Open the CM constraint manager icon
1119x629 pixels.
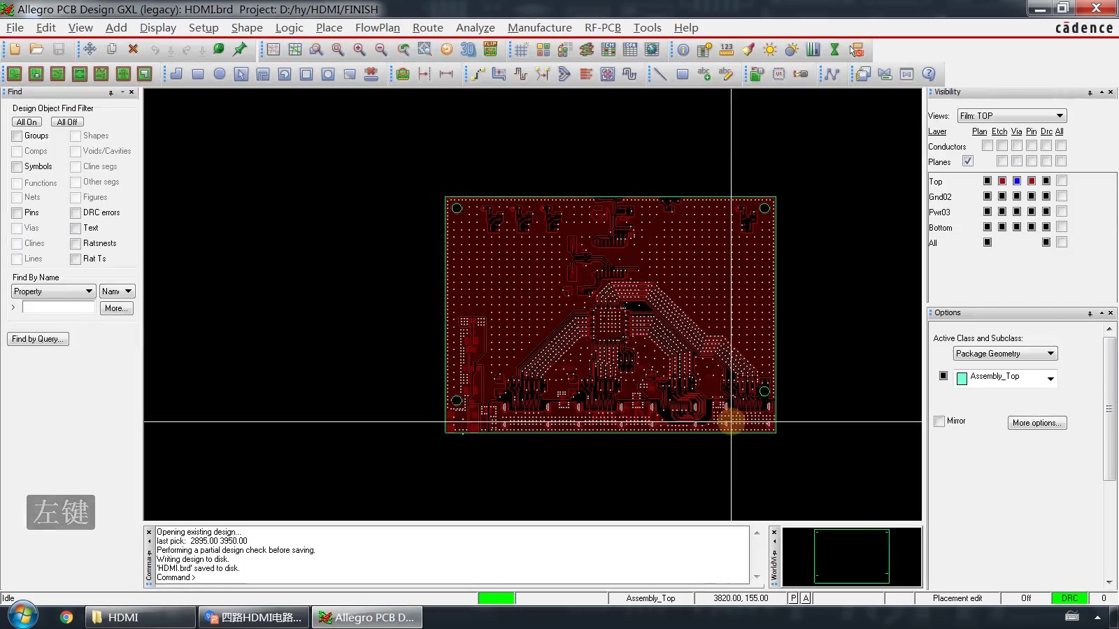[608, 50]
